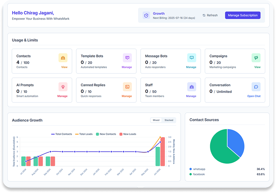Viewport: 276px width, 193px height.
Task: Click the Template Bots chat icon
Action: tap(127, 58)
